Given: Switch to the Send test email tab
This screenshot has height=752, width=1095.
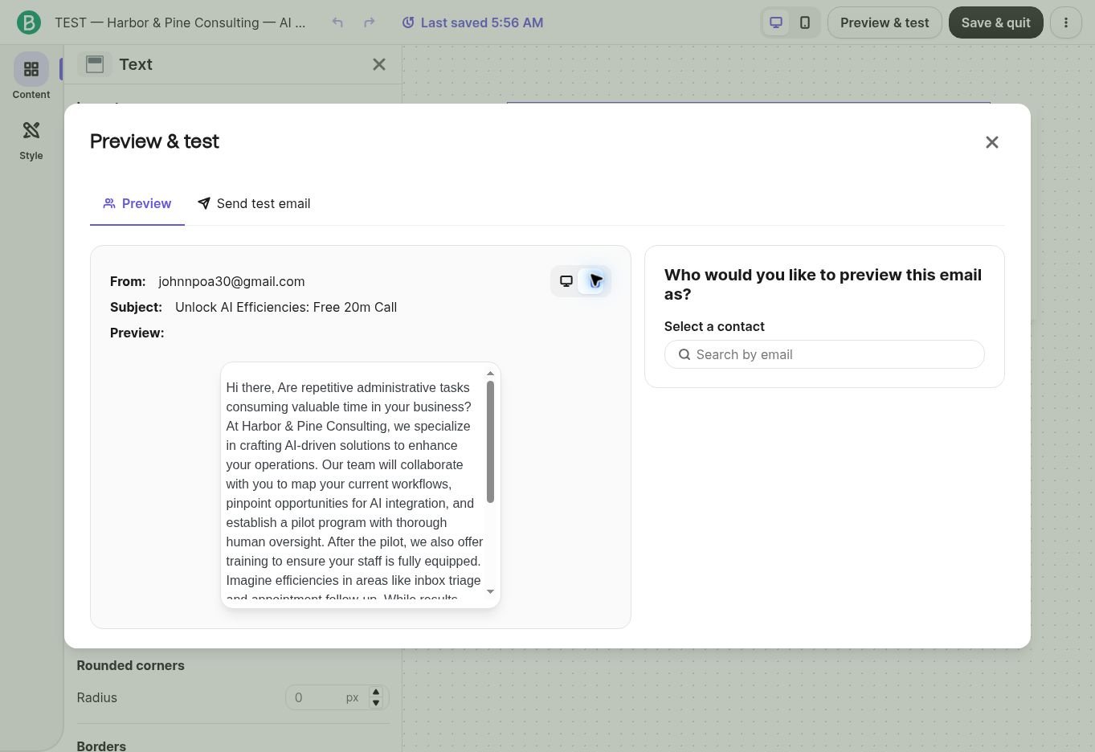Looking at the screenshot, I should pos(254,204).
